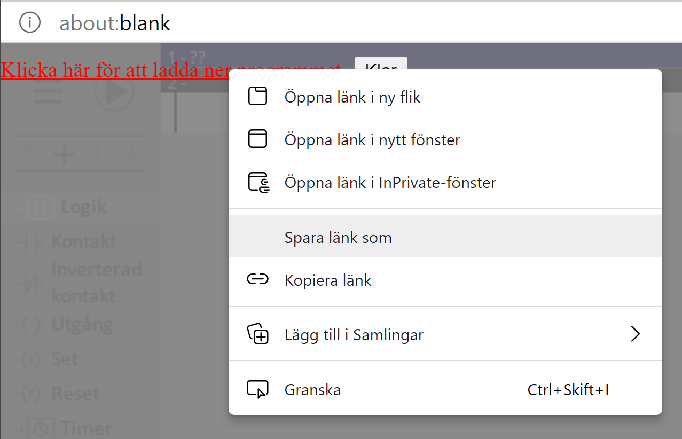Click the plus icon to add a rung
Screen dimensions: 682x439
click(65, 154)
